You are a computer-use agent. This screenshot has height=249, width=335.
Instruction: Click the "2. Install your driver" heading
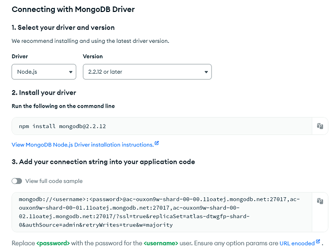[x=44, y=92]
